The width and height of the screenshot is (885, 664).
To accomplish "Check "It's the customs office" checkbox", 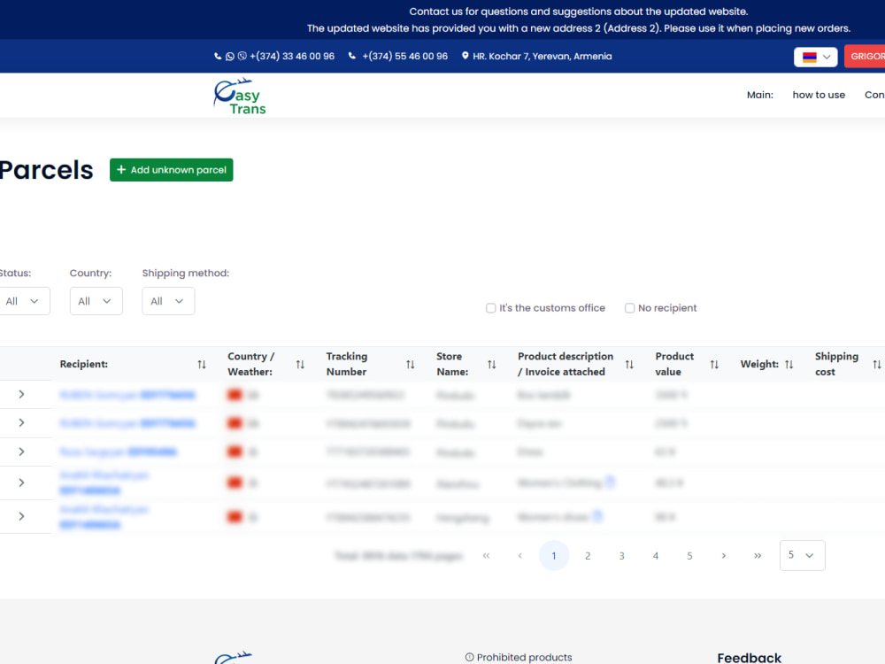I will pyautogui.click(x=490, y=308).
